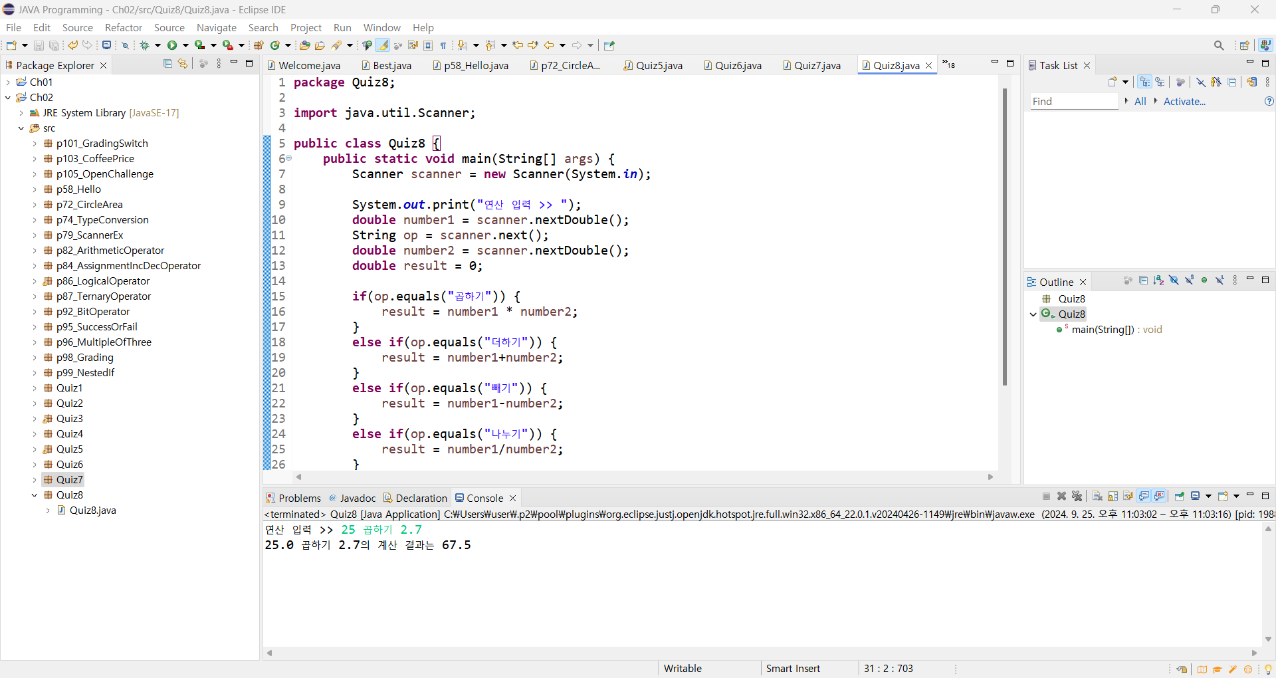Collapse the src folder
This screenshot has width=1276, height=678.
pyautogui.click(x=21, y=128)
